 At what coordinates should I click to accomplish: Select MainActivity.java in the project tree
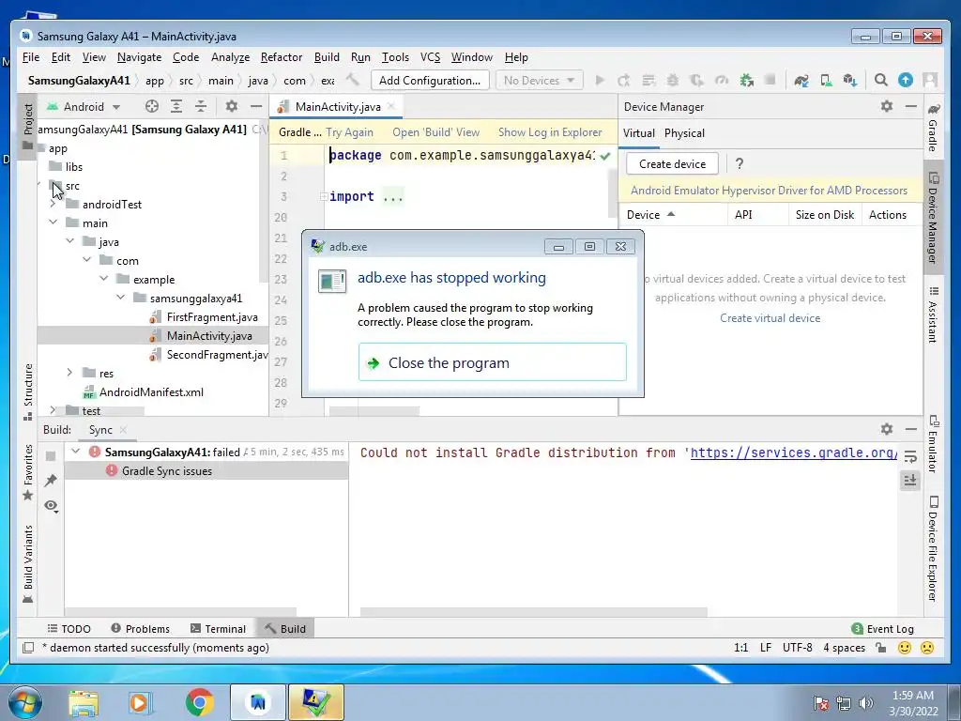tap(209, 336)
